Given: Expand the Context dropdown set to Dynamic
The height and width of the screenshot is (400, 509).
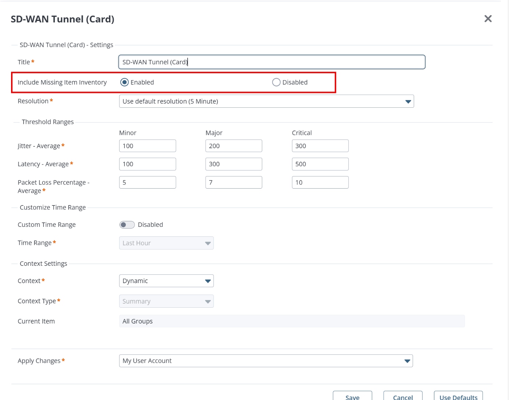Looking at the screenshot, I should (x=166, y=281).
